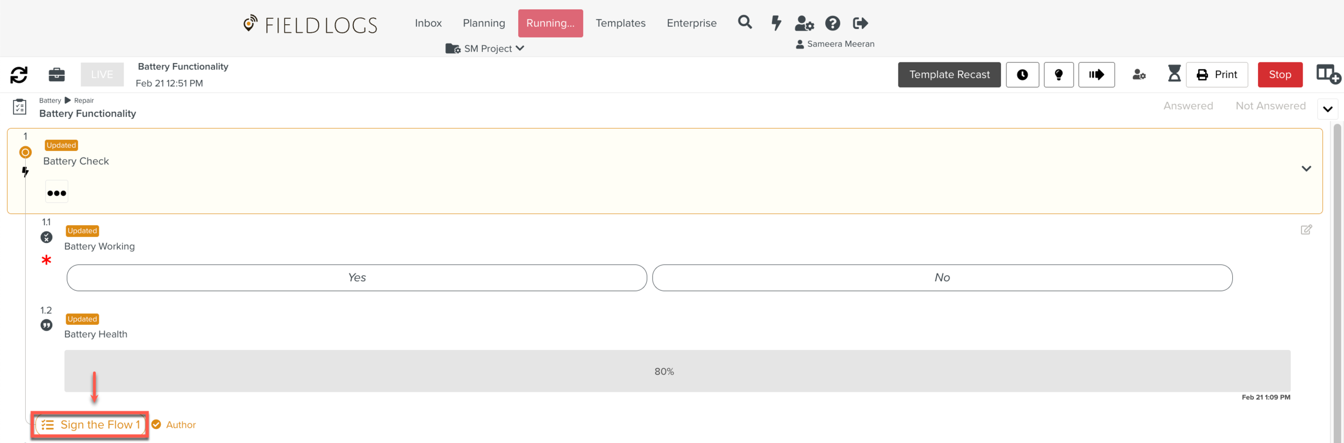Toggle the Not Answered filter
The height and width of the screenshot is (443, 1344).
[1270, 106]
